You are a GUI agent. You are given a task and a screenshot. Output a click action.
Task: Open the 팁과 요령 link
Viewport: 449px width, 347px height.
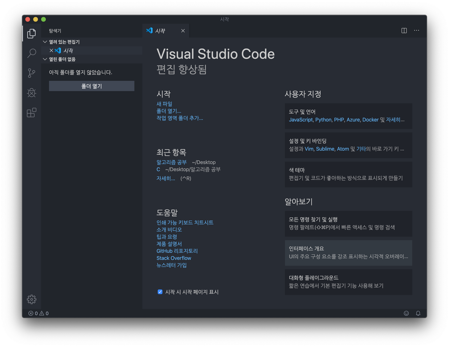pos(167,237)
